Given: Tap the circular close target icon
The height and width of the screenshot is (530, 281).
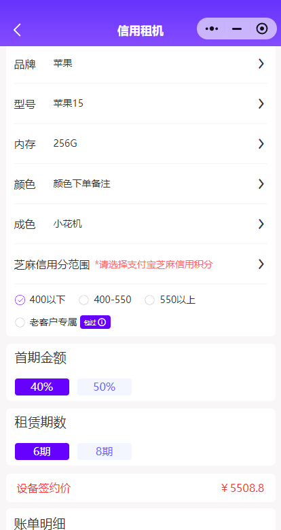Looking at the screenshot, I should pos(262,29).
